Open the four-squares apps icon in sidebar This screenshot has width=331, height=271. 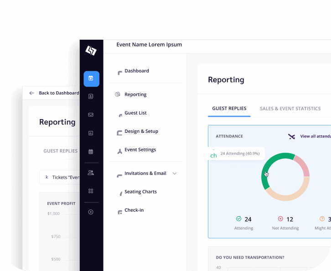pyautogui.click(x=91, y=191)
